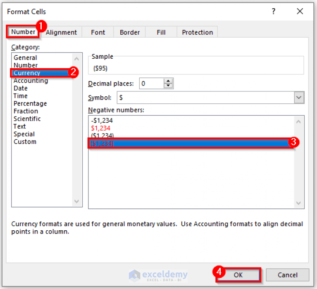Image resolution: width=317 pixels, height=289 pixels.
Task: Select the Text category
Action: click(42, 127)
